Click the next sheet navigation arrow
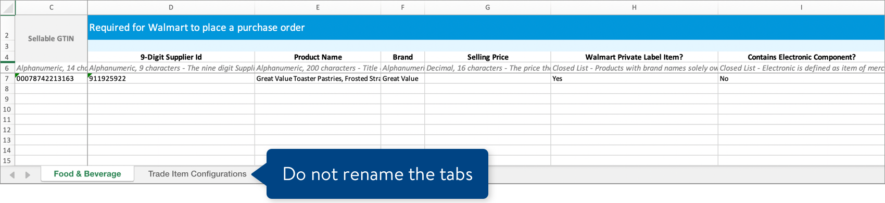 pyautogui.click(x=28, y=175)
